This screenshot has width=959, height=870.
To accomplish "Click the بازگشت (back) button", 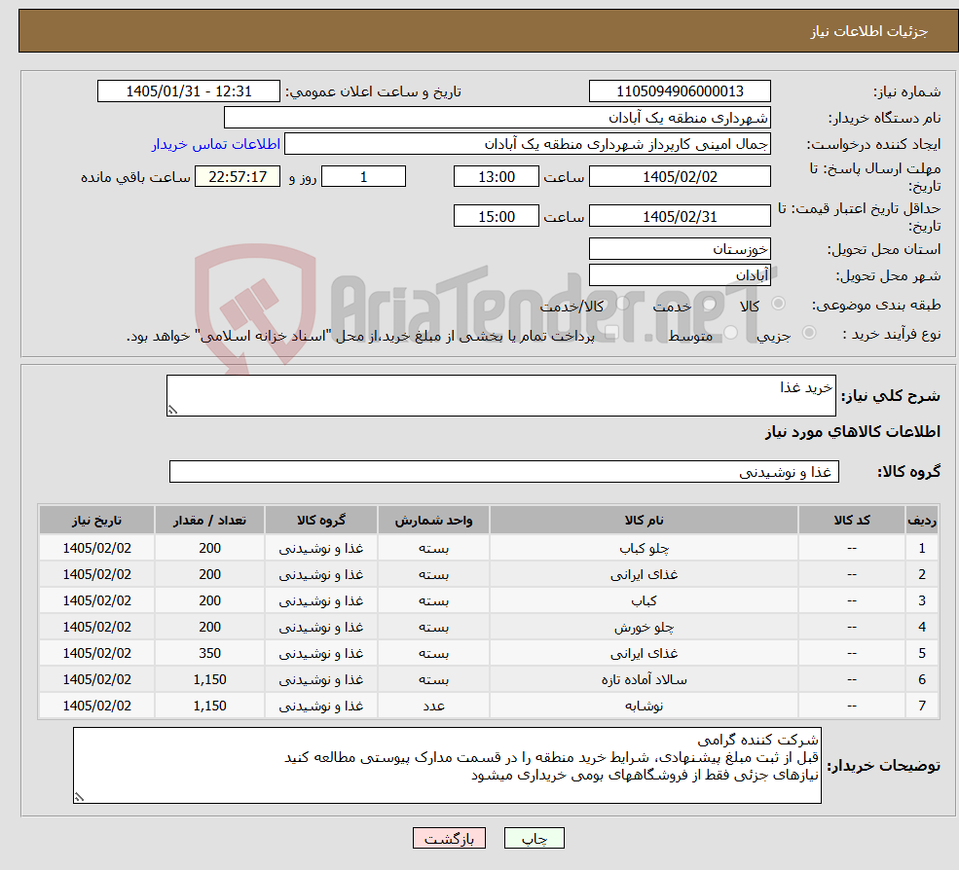I will [449, 838].
